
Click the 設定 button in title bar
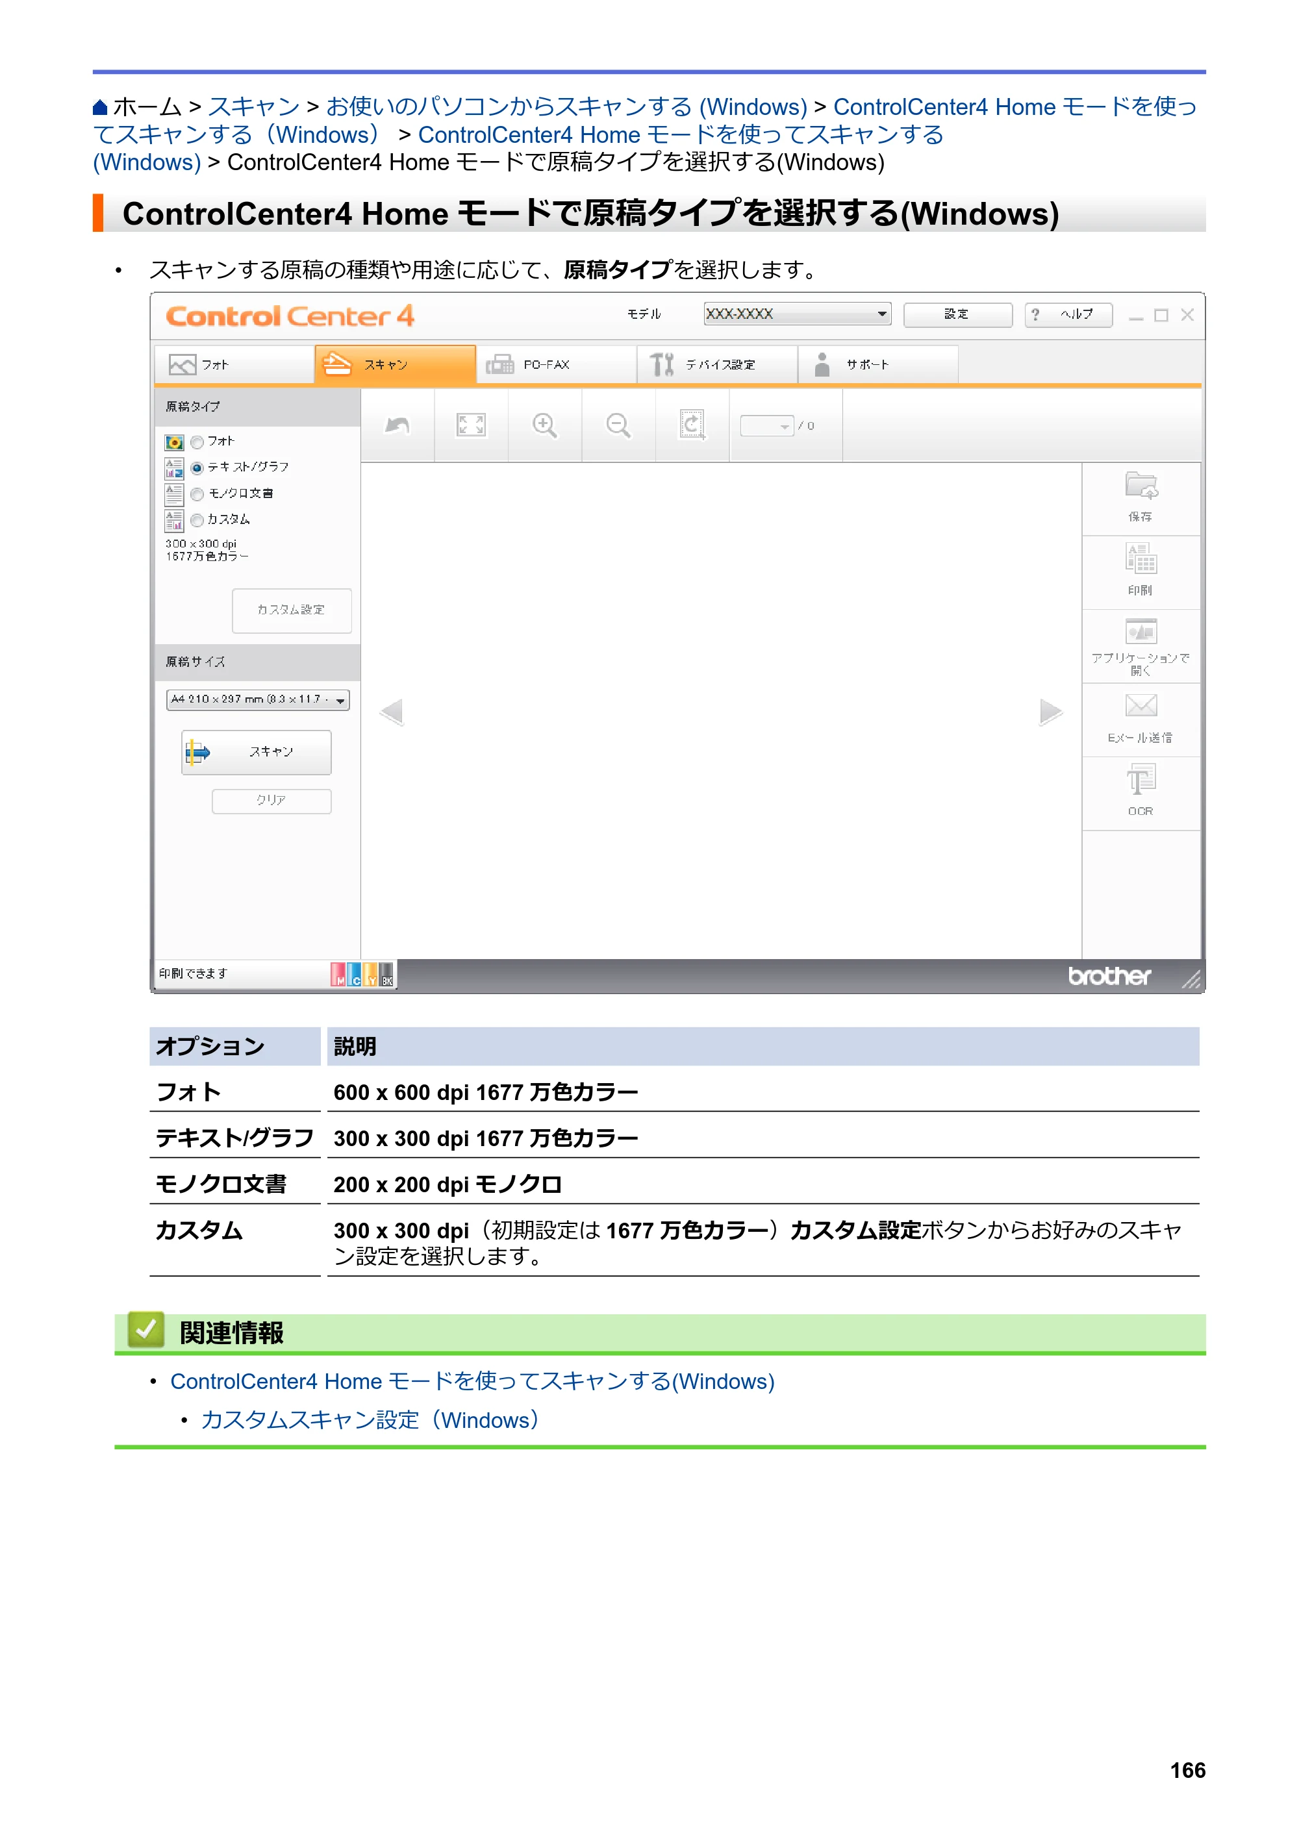pos(957,314)
